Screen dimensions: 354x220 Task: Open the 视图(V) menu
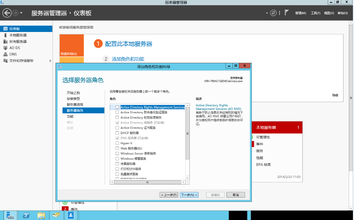tap(329, 13)
